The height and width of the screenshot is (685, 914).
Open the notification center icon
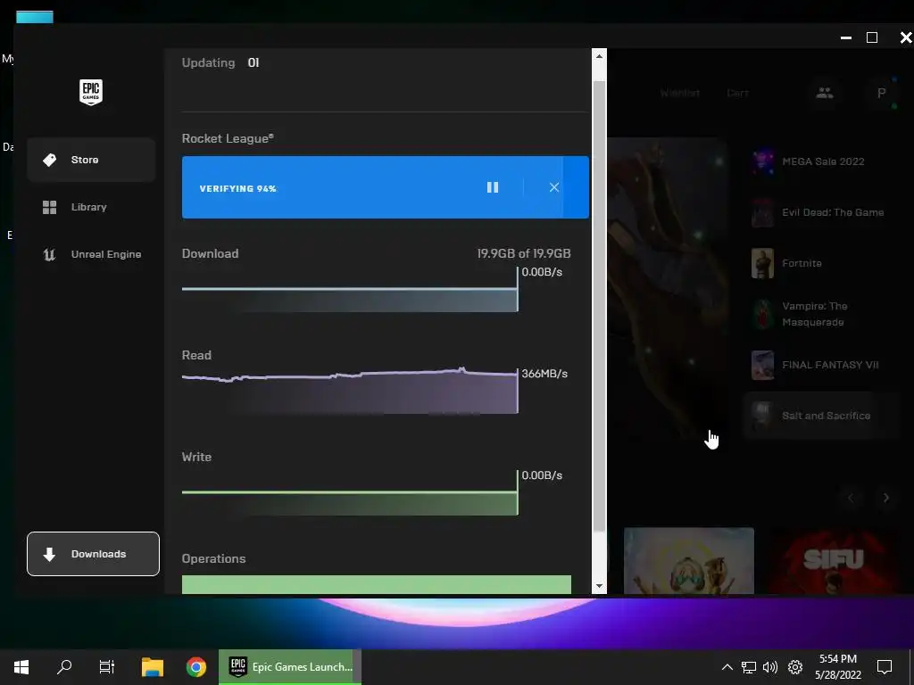(885, 667)
